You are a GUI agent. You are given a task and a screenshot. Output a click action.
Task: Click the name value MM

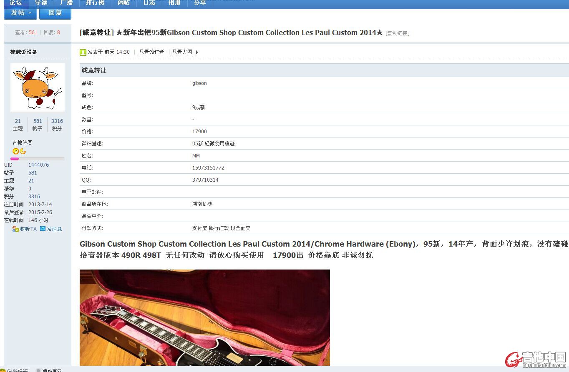[x=196, y=156]
